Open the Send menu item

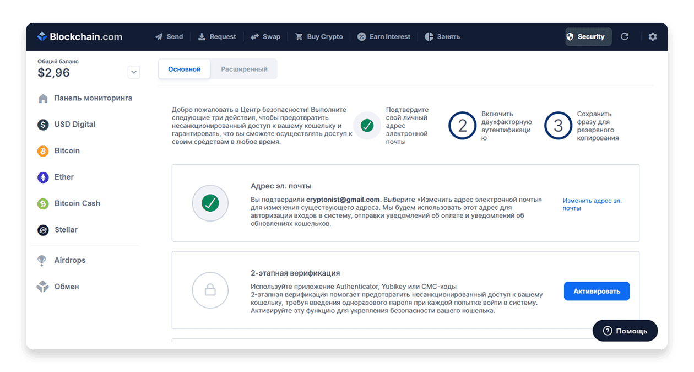(x=169, y=37)
